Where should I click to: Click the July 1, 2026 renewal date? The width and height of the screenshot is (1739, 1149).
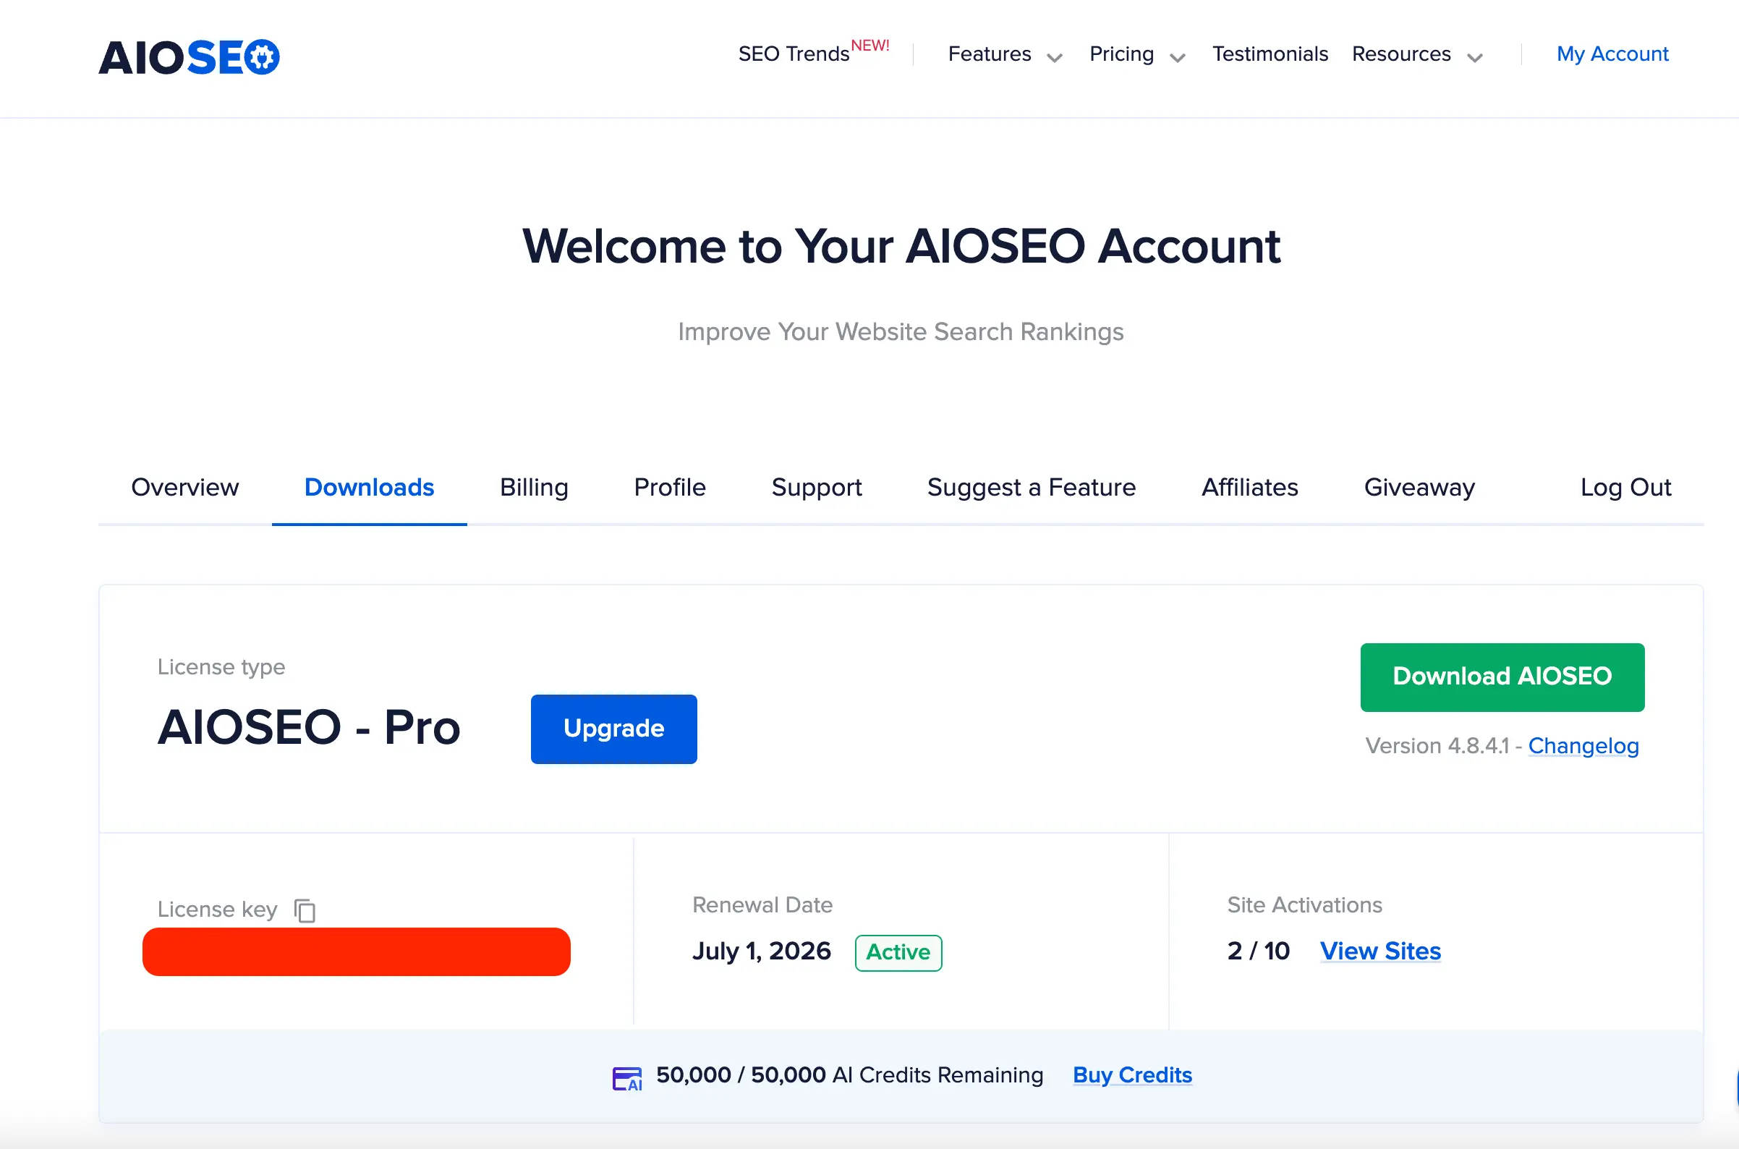[762, 951]
